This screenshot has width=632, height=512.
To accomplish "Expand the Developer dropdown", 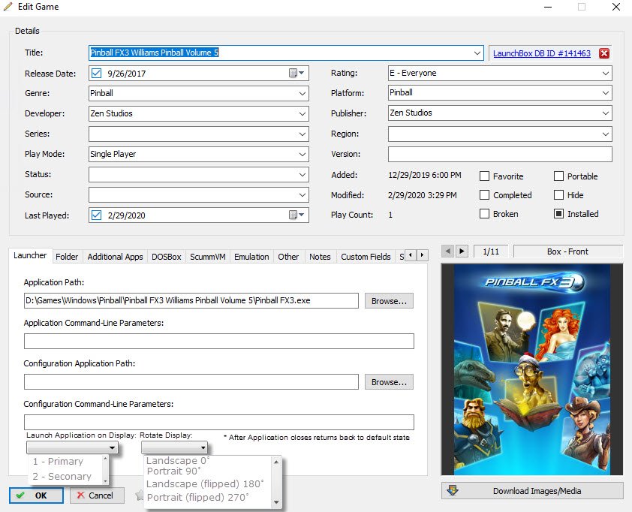I will click(302, 113).
